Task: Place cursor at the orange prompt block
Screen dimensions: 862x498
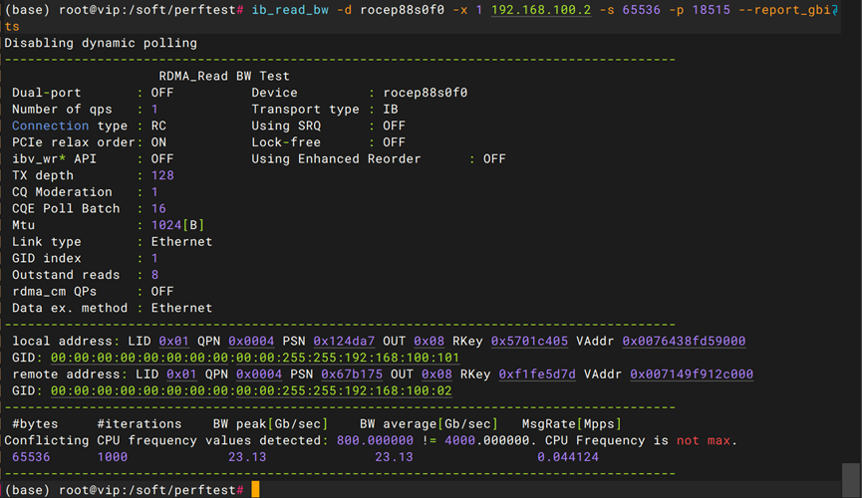Action: pyautogui.click(x=255, y=490)
